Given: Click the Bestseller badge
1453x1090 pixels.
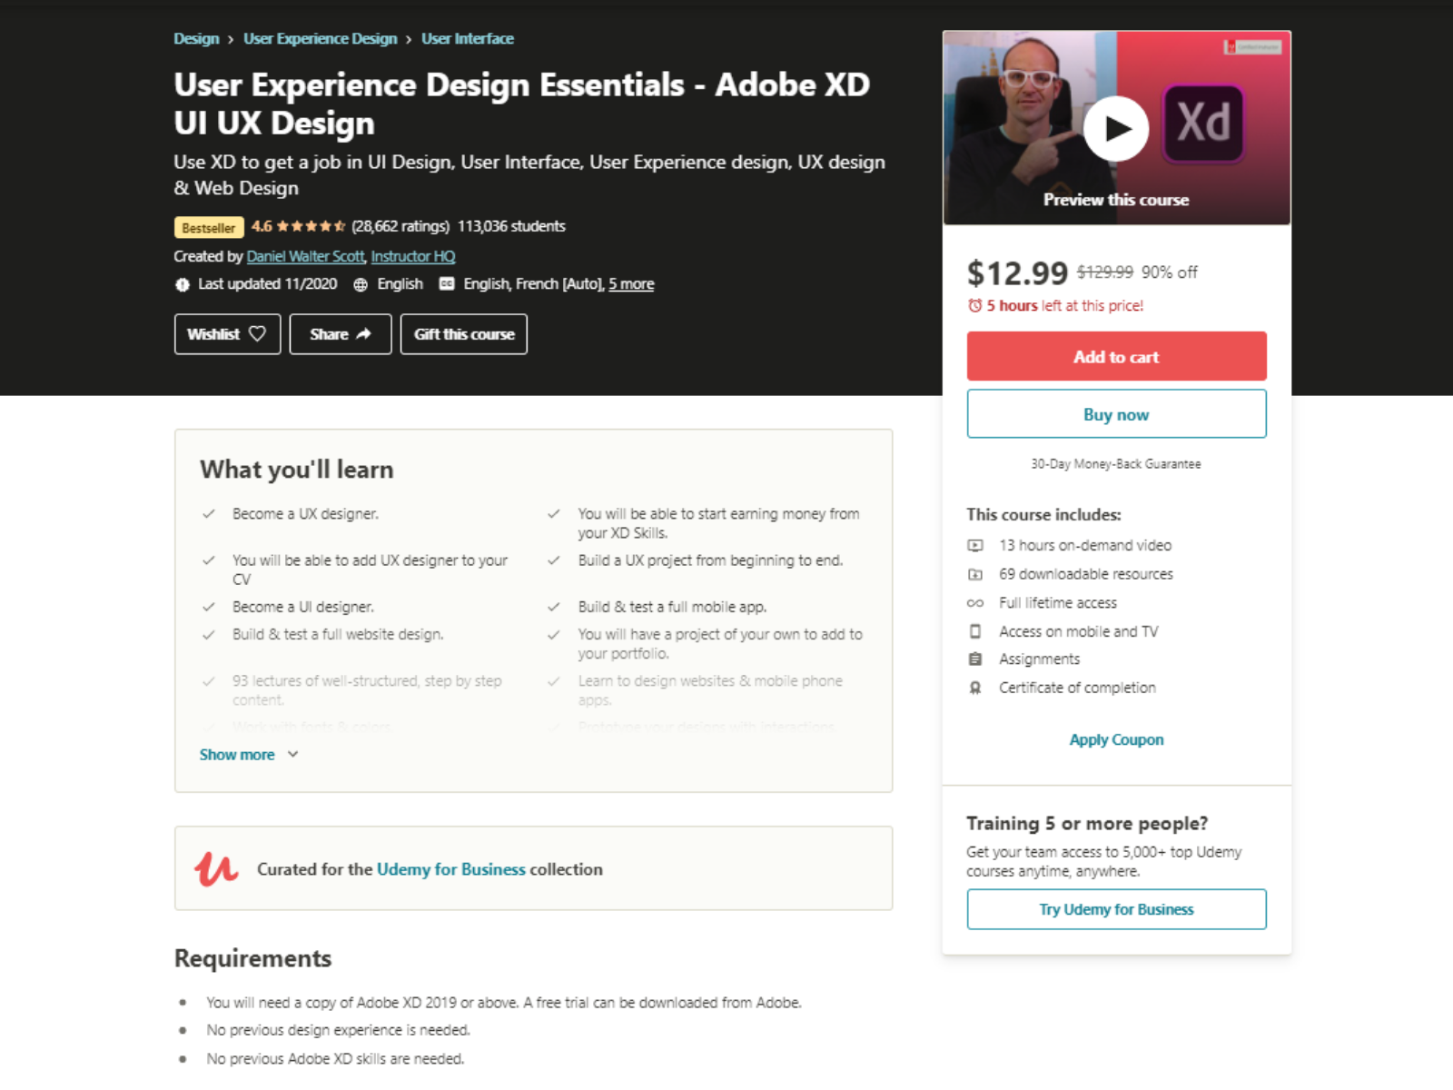Looking at the screenshot, I should [x=209, y=227].
